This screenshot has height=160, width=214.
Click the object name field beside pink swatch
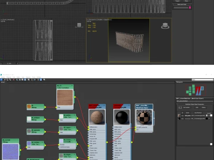181,8
